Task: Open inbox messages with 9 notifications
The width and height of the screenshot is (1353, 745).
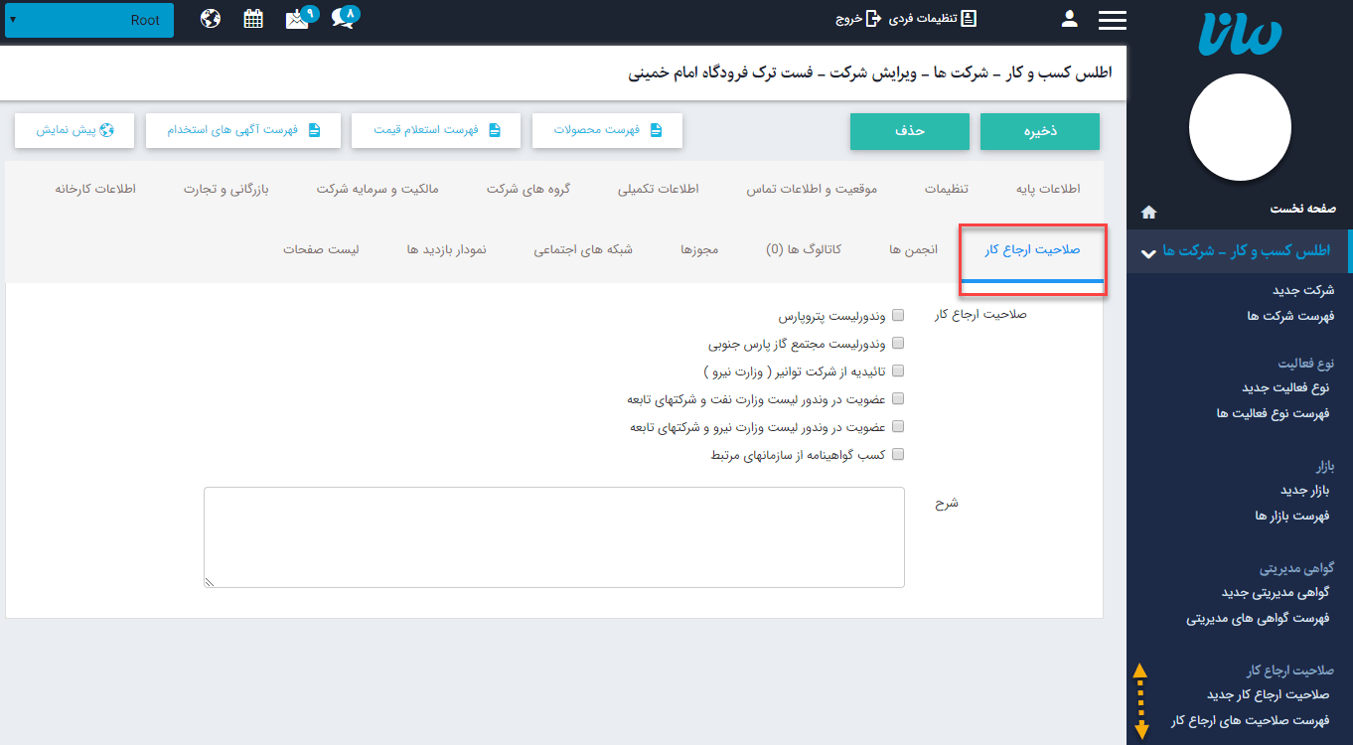Action: (297, 17)
